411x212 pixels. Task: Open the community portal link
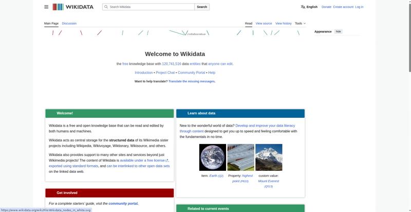(123, 203)
